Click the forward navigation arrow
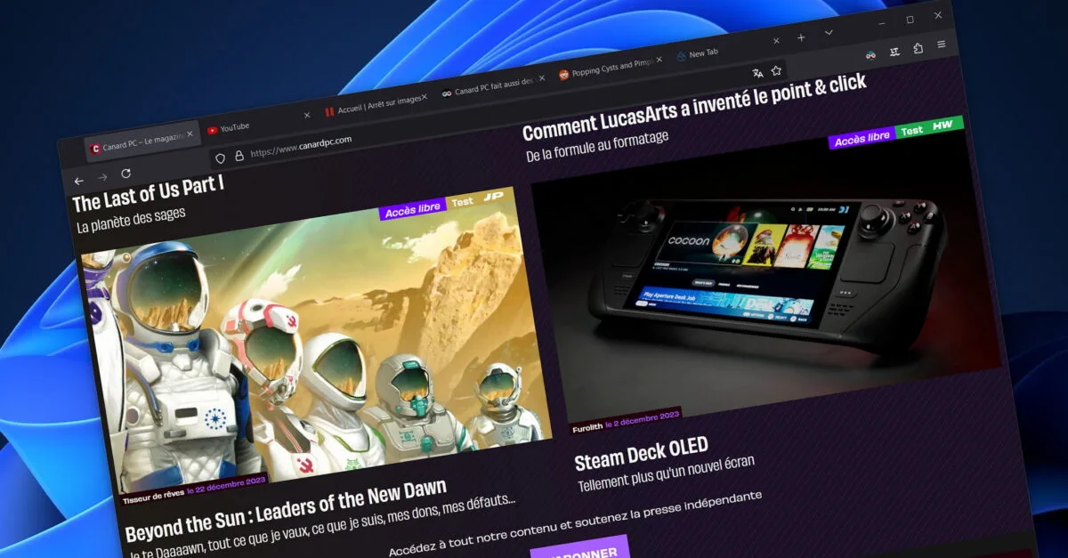 102,177
